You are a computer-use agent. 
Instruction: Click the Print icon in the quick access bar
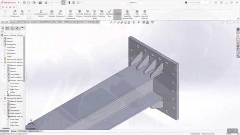coord(46,3)
